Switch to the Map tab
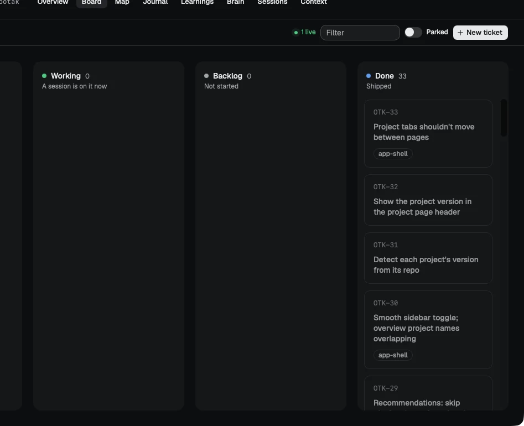Viewport: 524px width, 426px height. tap(122, 2)
